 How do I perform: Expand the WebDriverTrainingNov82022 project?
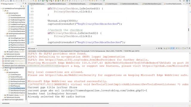point(1,100)
